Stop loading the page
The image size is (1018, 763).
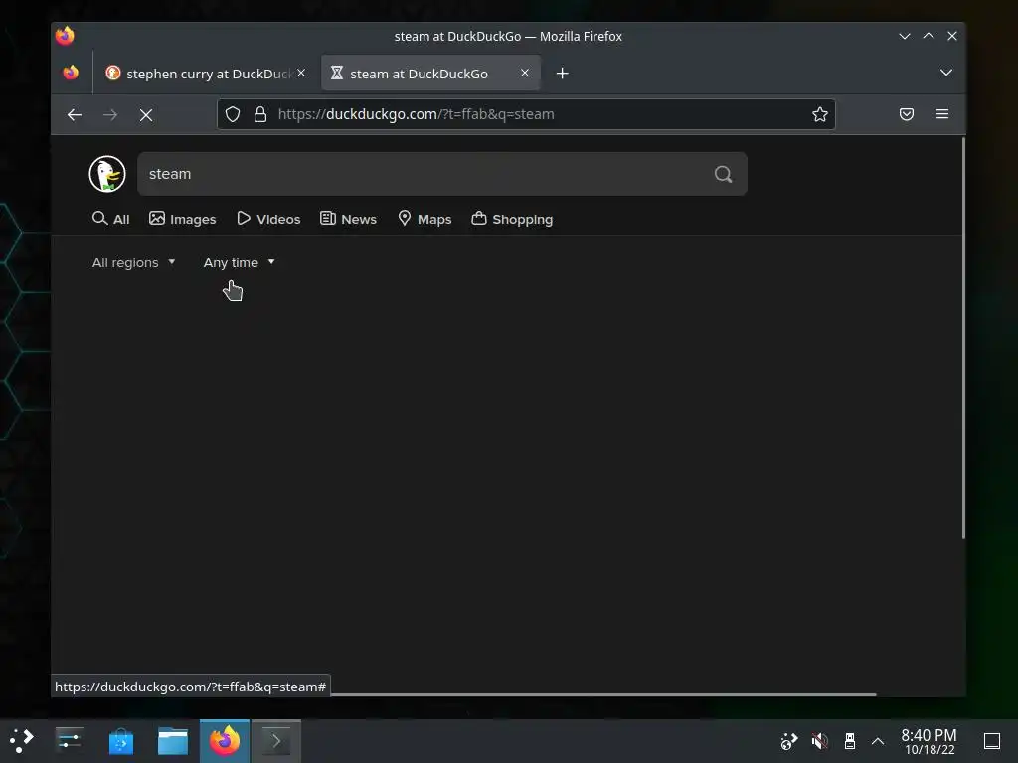pos(146,115)
